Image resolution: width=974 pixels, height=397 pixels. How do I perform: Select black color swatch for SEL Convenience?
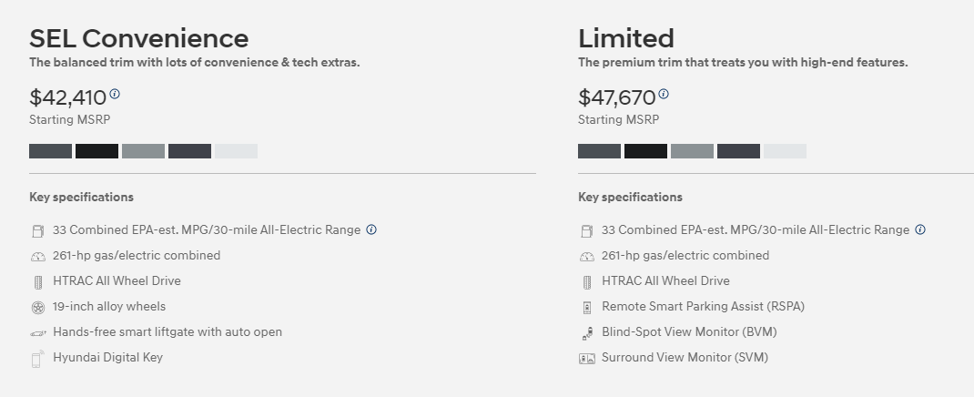click(x=96, y=151)
